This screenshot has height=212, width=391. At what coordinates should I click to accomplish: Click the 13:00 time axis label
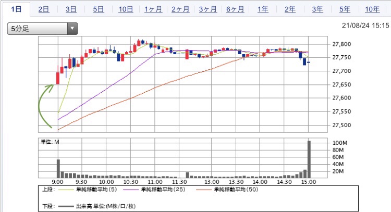click(x=212, y=182)
